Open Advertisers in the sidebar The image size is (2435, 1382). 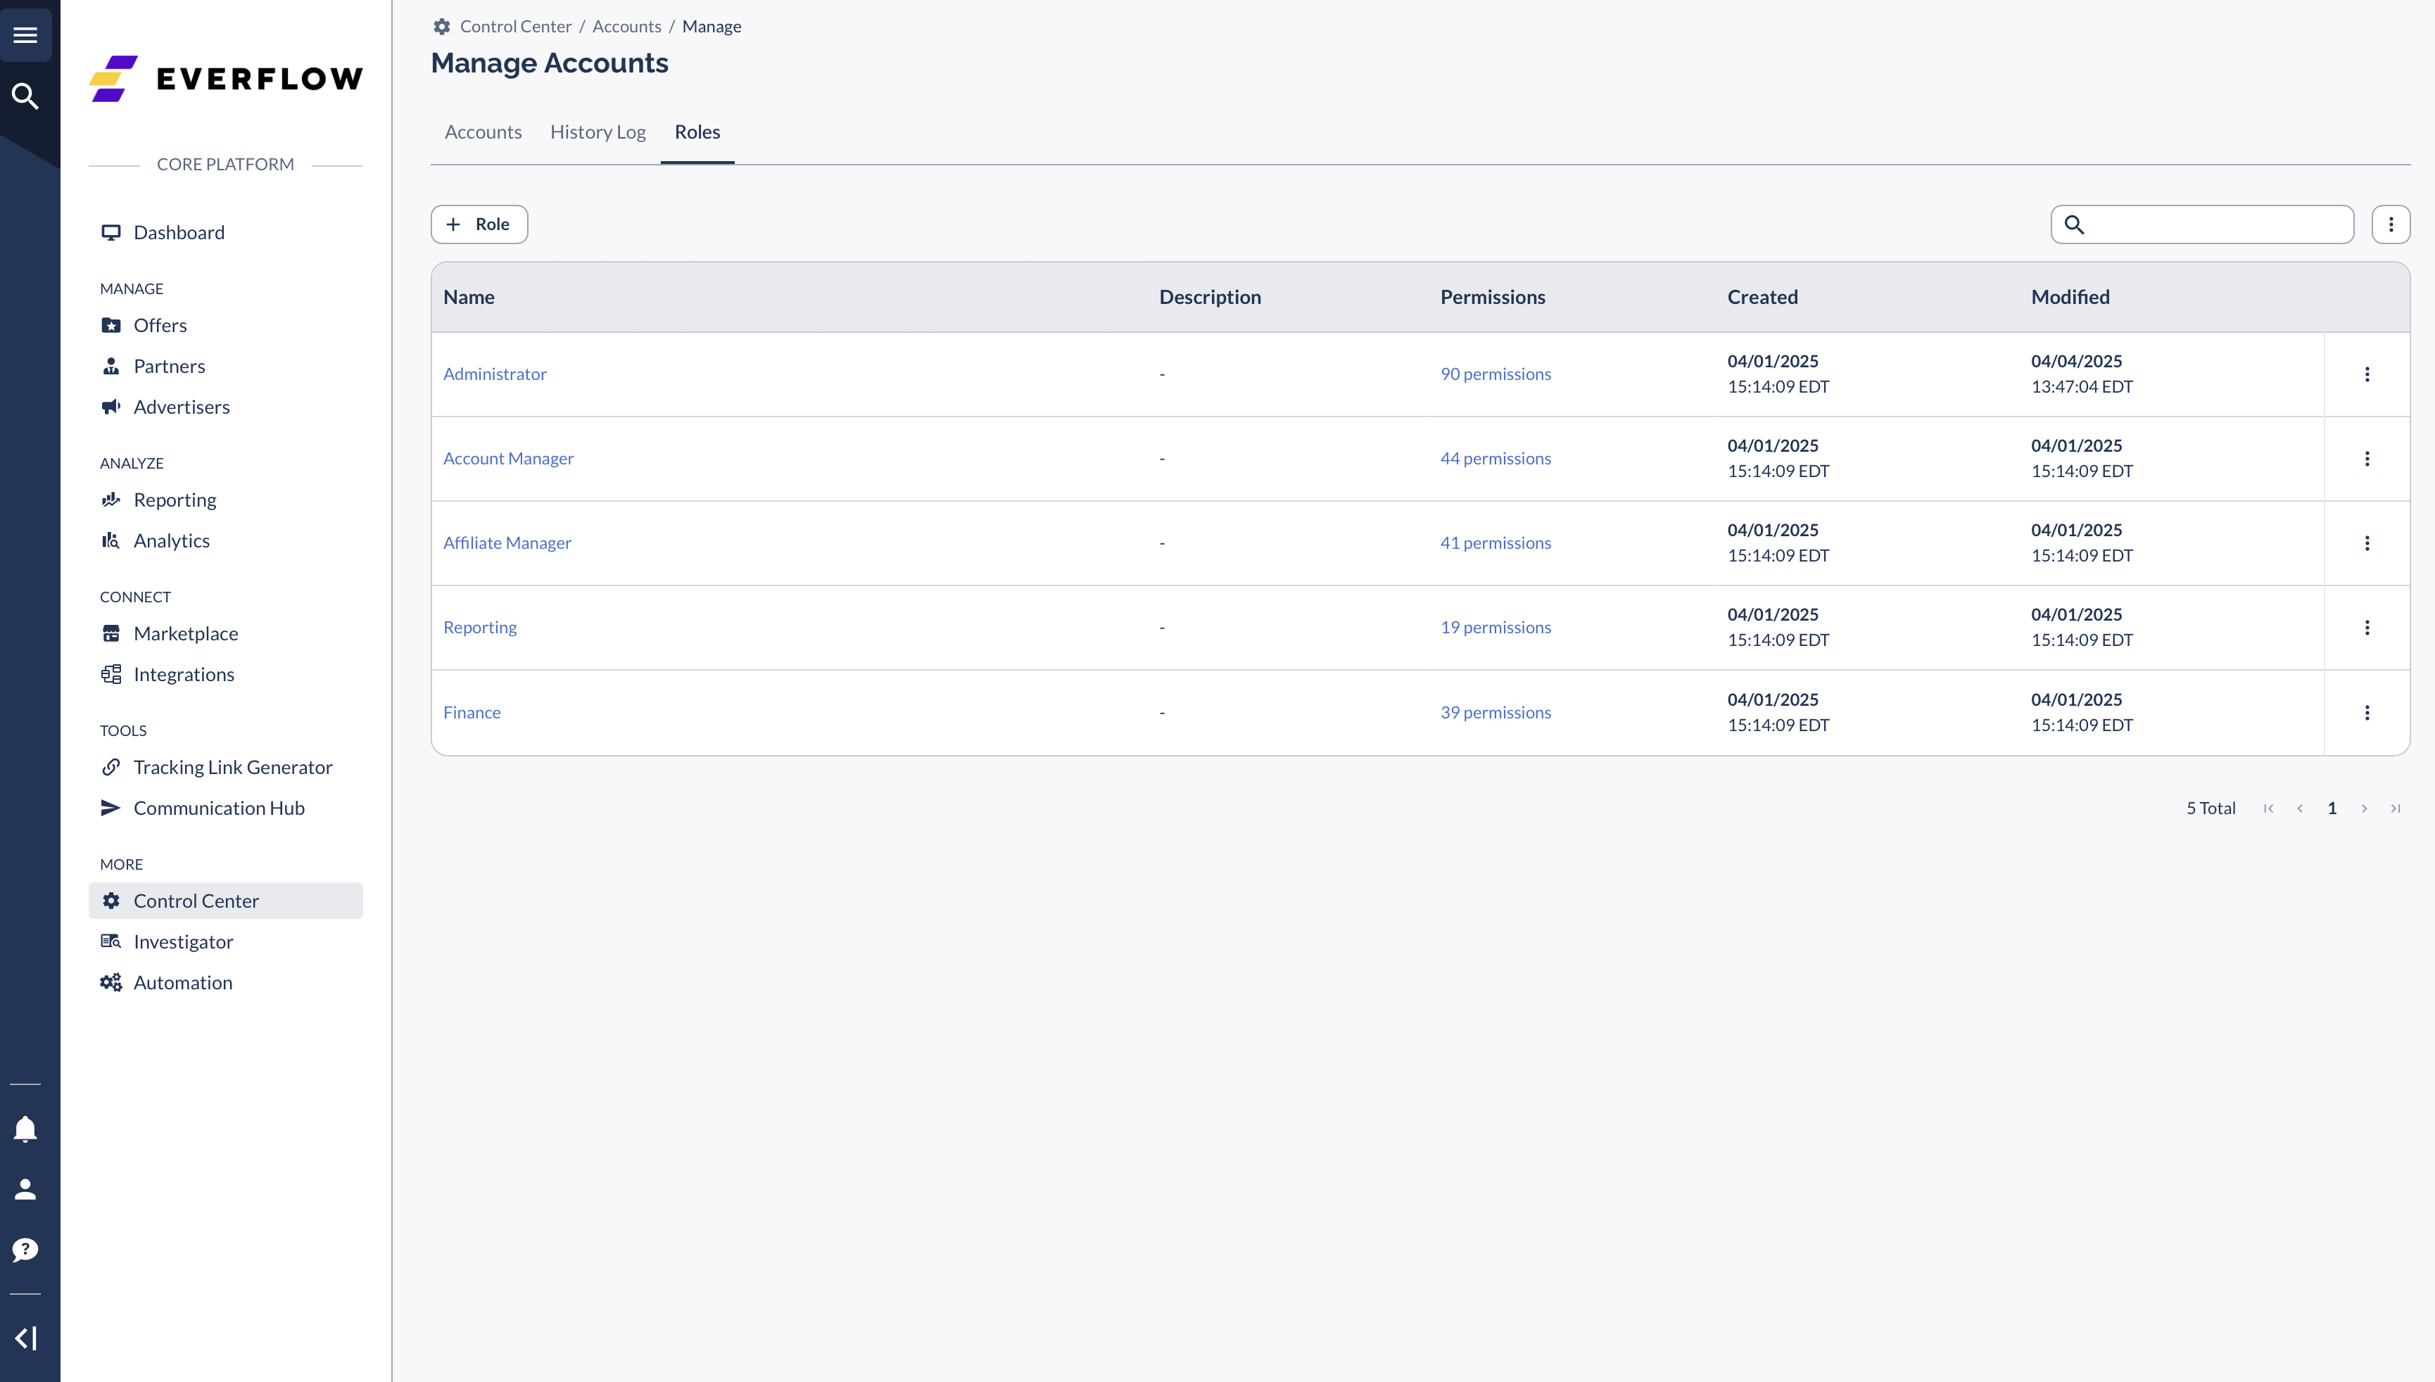click(x=226, y=407)
